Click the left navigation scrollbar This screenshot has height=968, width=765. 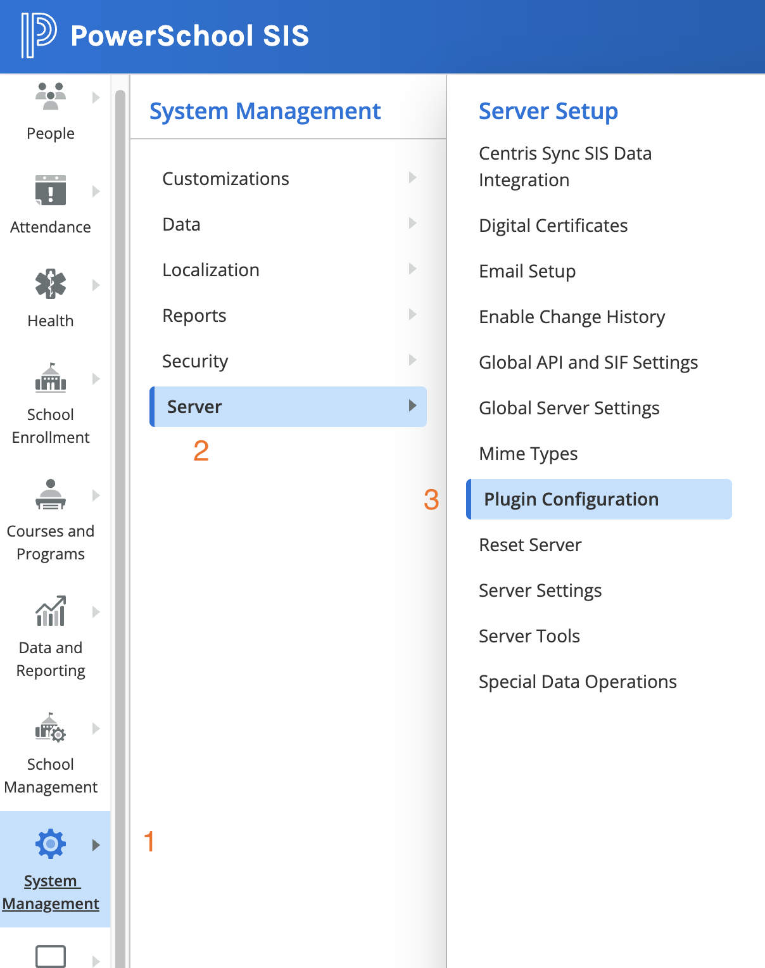coord(120,528)
